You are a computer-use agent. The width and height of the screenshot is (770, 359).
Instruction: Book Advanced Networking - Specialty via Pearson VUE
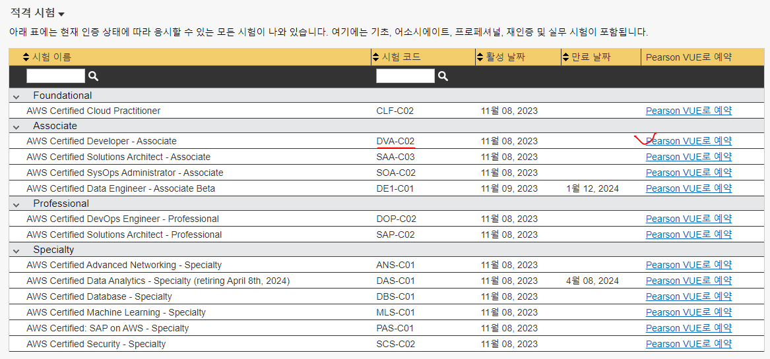[688, 265]
